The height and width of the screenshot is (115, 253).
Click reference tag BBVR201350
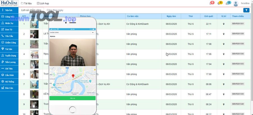click(238, 94)
